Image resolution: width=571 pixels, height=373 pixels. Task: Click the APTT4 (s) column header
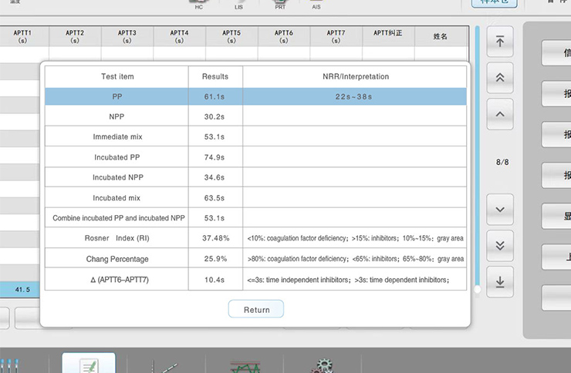[x=179, y=36]
